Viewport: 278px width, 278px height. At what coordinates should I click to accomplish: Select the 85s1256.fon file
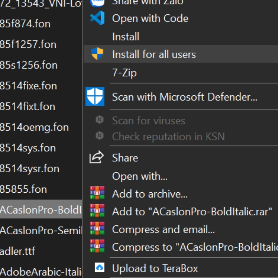(x=29, y=65)
